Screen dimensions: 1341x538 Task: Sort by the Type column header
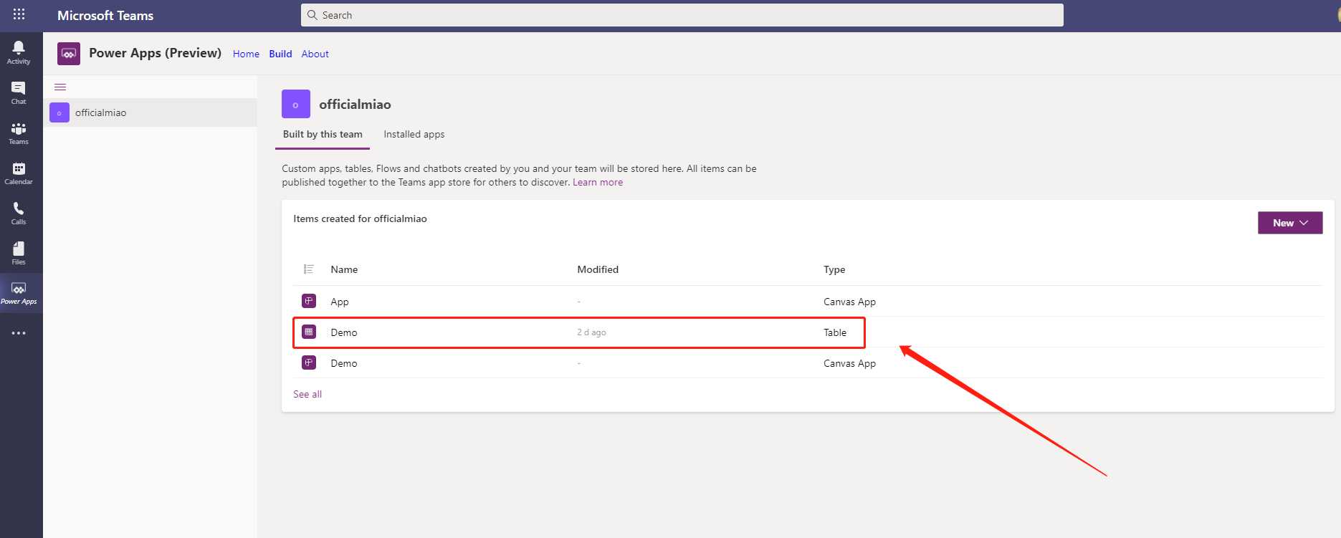(x=834, y=269)
